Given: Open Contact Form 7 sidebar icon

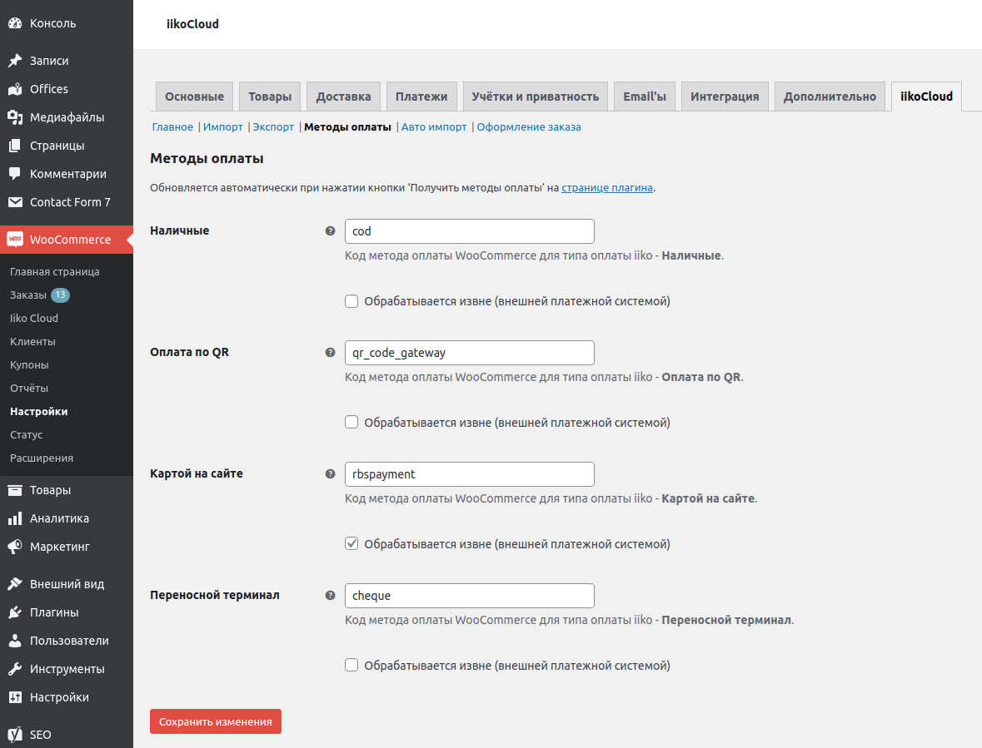Looking at the screenshot, I should click(x=15, y=202).
